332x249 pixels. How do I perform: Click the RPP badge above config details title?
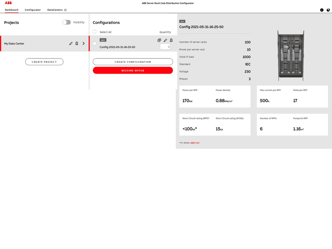click(182, 21)
